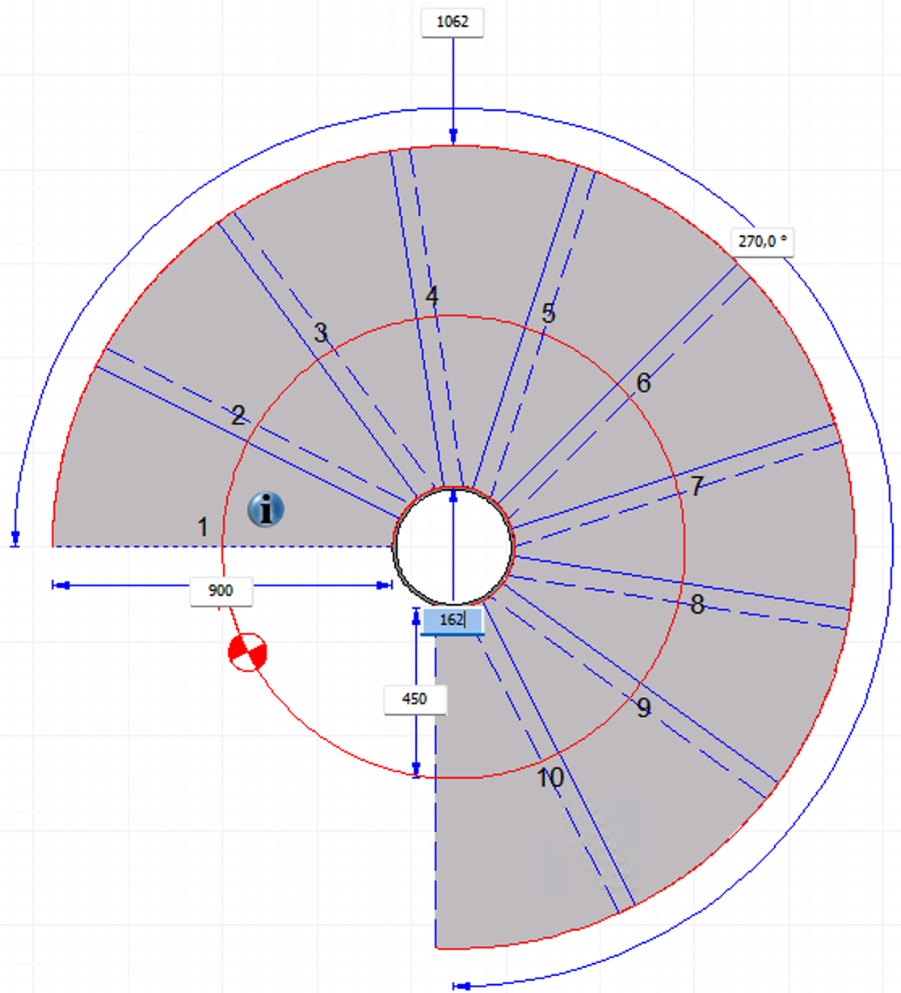The height and width of the screenshot is (993, 901).
Task: Select step number 2 on the stair
Action: click(x=238, y=416)
